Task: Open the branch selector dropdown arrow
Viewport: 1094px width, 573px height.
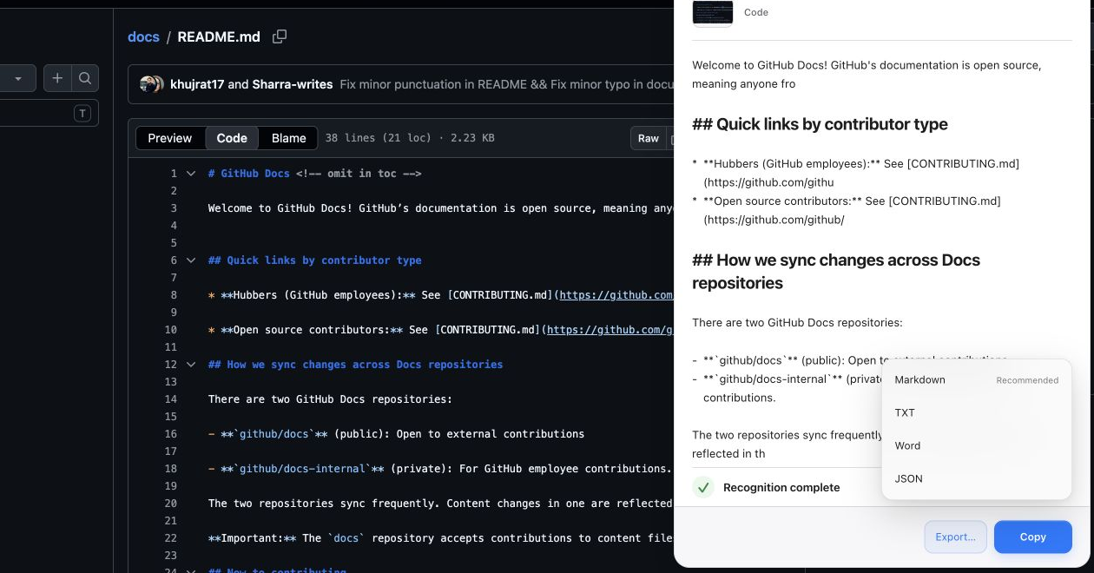Action: click(17, 78)
